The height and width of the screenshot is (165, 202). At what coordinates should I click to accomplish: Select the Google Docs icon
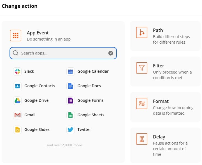71,86
